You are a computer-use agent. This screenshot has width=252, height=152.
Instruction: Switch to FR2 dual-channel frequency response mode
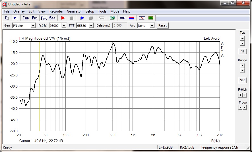tap(35, 18)
